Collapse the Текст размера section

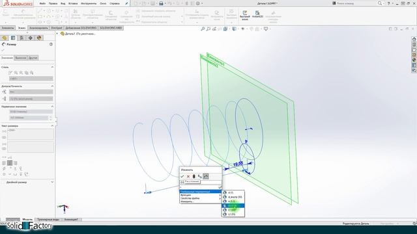pyautogui.click(x=52, y=125)
